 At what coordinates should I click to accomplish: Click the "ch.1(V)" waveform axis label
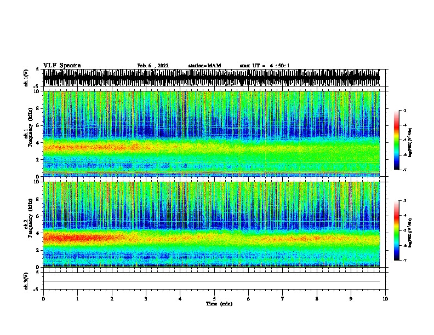pos(26,78)
